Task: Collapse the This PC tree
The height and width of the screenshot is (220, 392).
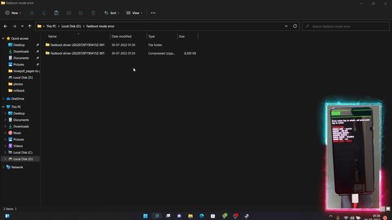Action: 3,107
